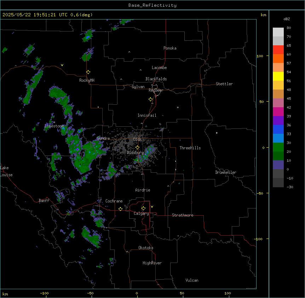Click the yellow diamond marker beside Olds
The height and width of the screenshot is (298, 305).
coord(137,148)
